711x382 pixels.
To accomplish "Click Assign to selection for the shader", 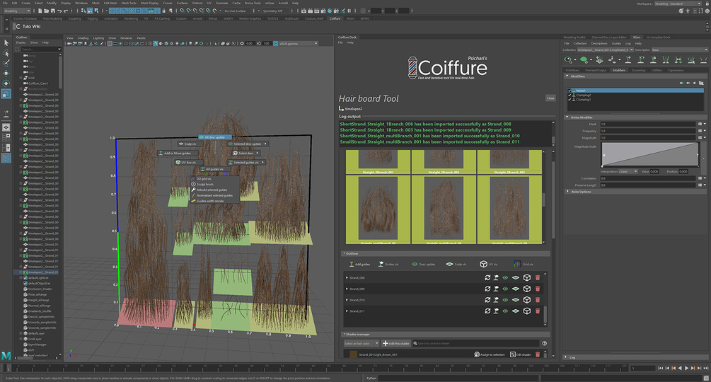I will tap(490, 354).
